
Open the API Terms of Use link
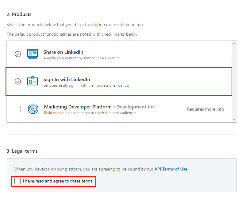pos(171,169)
